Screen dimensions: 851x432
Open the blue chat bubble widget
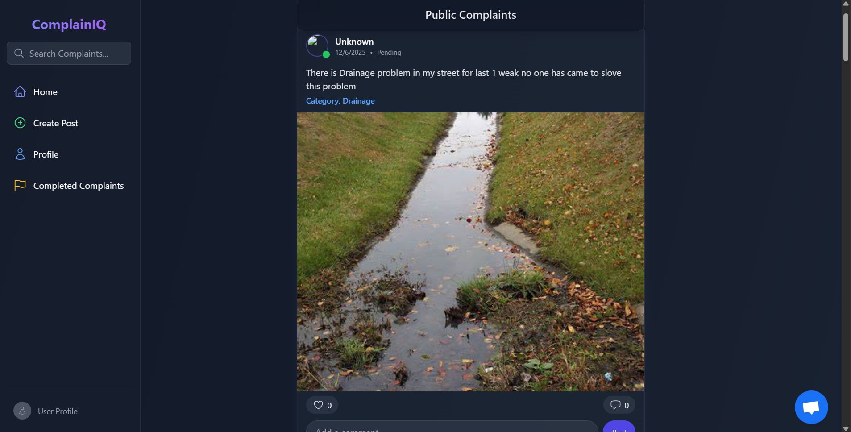811,407
